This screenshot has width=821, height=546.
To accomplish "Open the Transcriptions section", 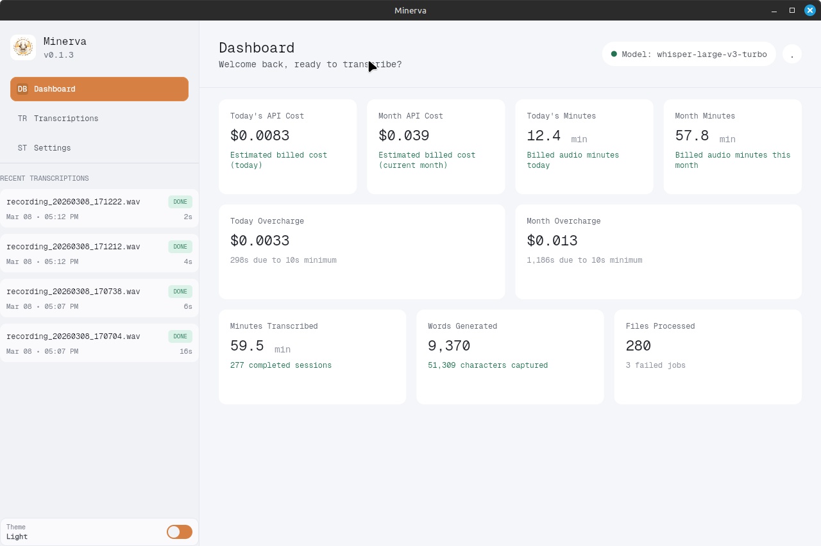I will (x=65, y=118).
